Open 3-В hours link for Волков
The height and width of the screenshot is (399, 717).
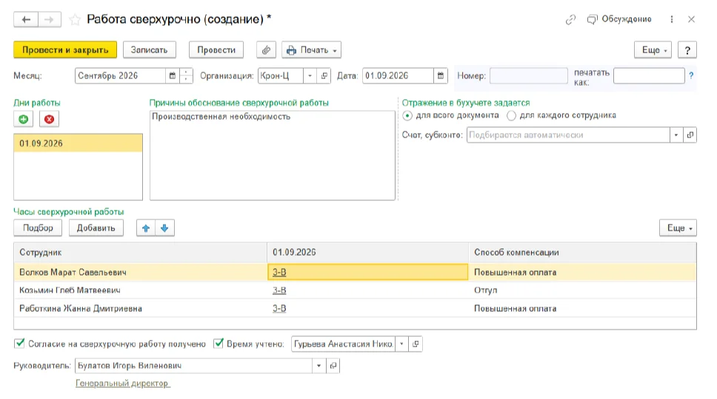tap(279, 272)
